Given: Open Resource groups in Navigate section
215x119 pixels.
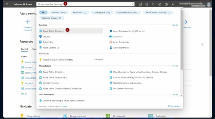Looking at the screenshot, I should click(x=78, y=116).
